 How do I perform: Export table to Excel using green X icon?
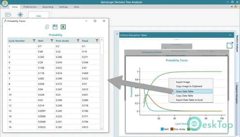click(63, 27)
